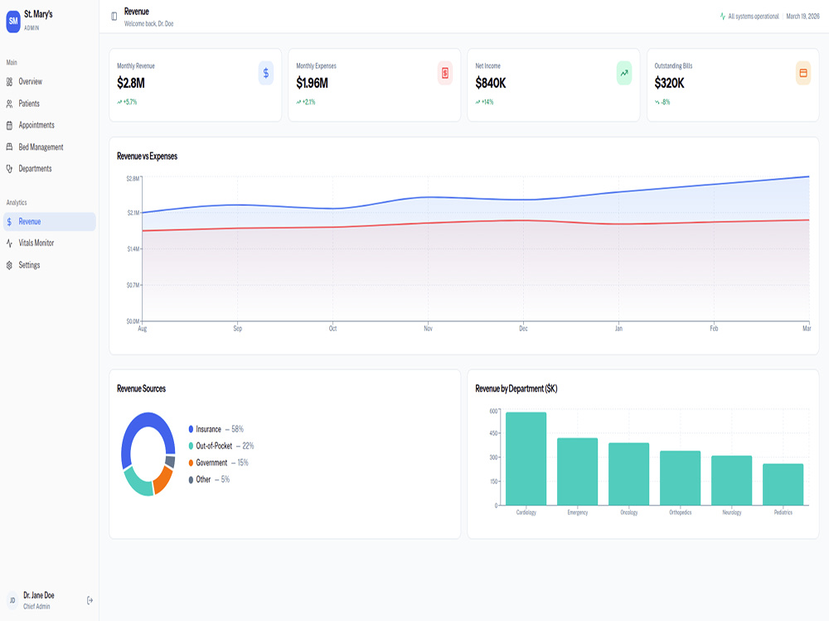Click the Revenue by Department ($K) title
This screenshot has width=829, height=621.
pyautogui.click(x=516, y=388)
